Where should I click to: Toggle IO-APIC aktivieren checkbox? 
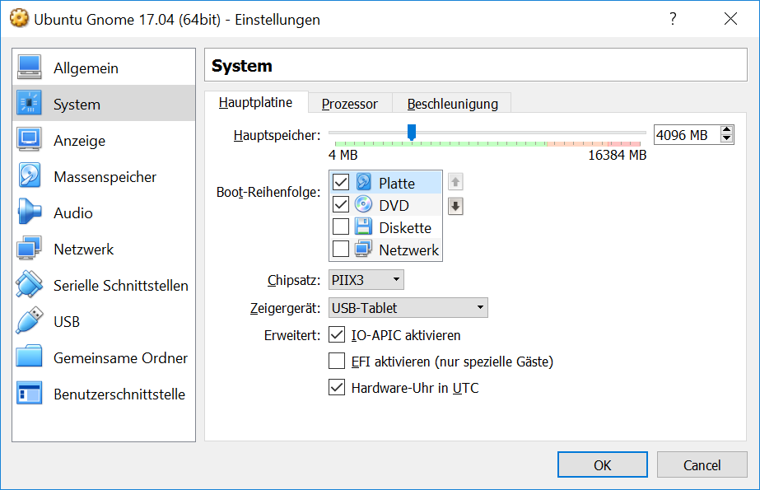337,335
